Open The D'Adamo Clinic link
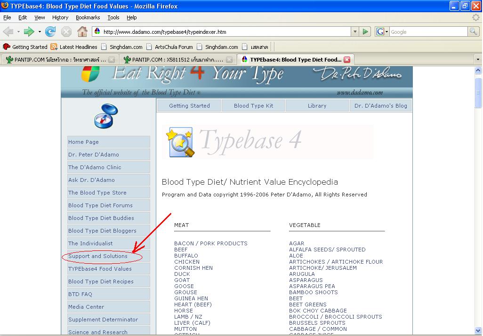Viewport: 483px width, 336px height. pyautogui.click(x=108, y=167)
